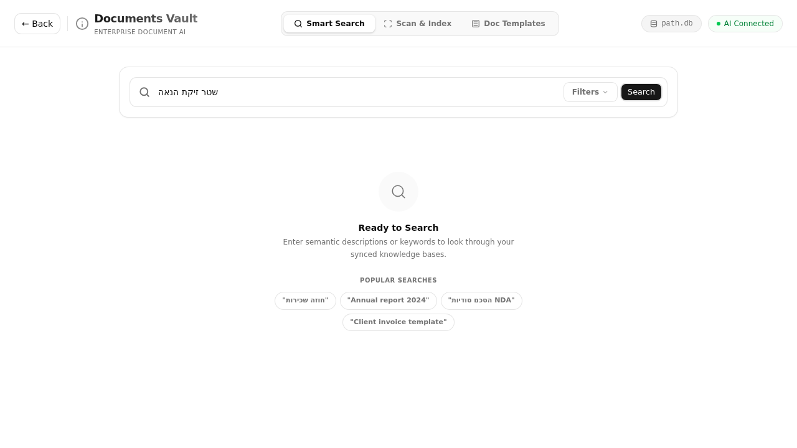Viewport: 797px width, 448px height.
Task: Click the Documents Vault title
Action: pos(146,19)
